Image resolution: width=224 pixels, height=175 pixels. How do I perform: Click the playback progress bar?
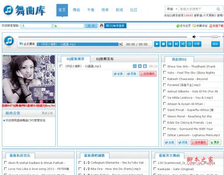click(103, 37)
